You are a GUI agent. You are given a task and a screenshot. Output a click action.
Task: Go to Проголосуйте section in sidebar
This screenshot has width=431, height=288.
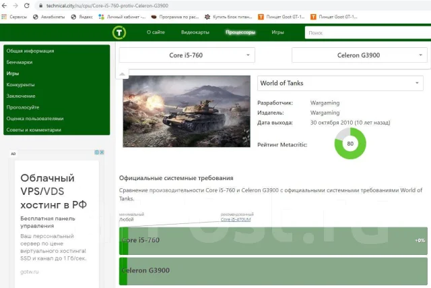pyautogui.click(x=23, y=107)
